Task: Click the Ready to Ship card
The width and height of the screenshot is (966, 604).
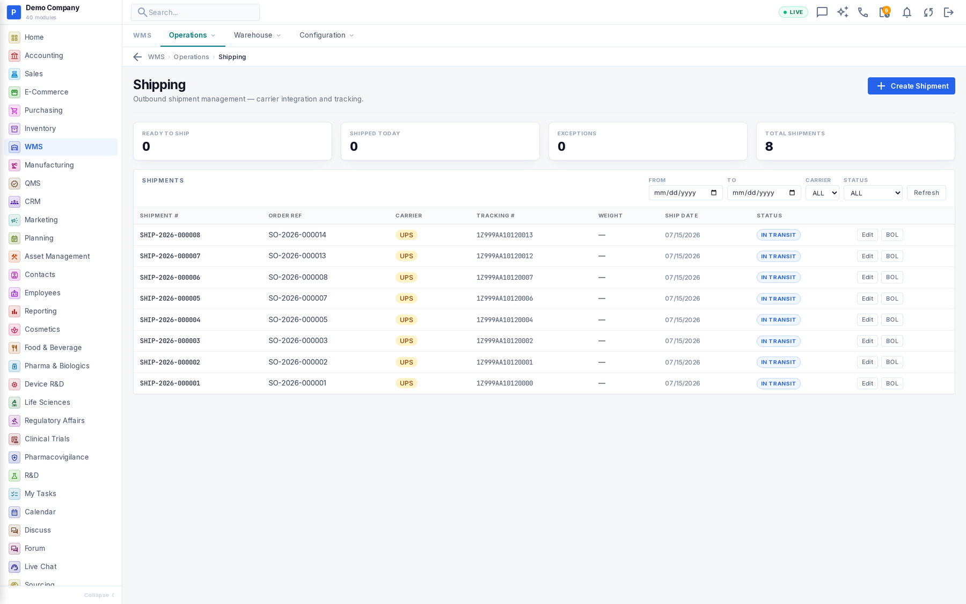Action: (x=232, y=141)
